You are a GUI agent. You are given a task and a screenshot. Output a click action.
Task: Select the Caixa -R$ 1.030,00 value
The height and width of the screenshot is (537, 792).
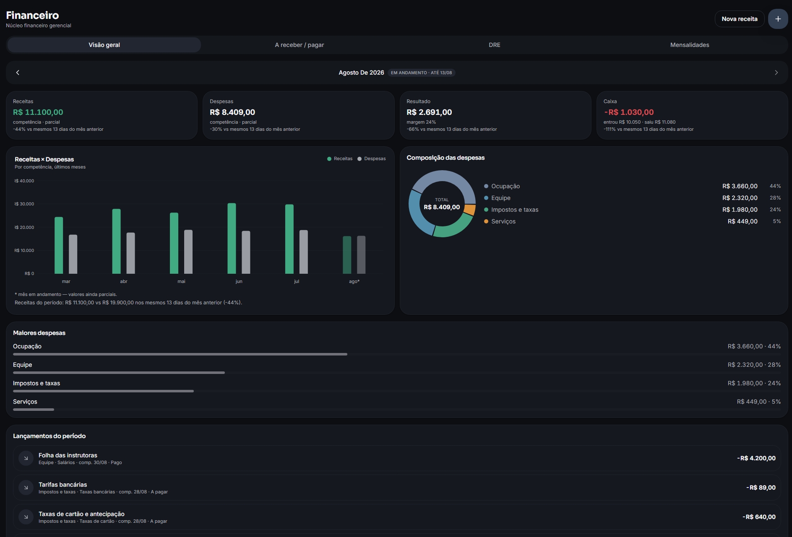(x=629, y=112)
